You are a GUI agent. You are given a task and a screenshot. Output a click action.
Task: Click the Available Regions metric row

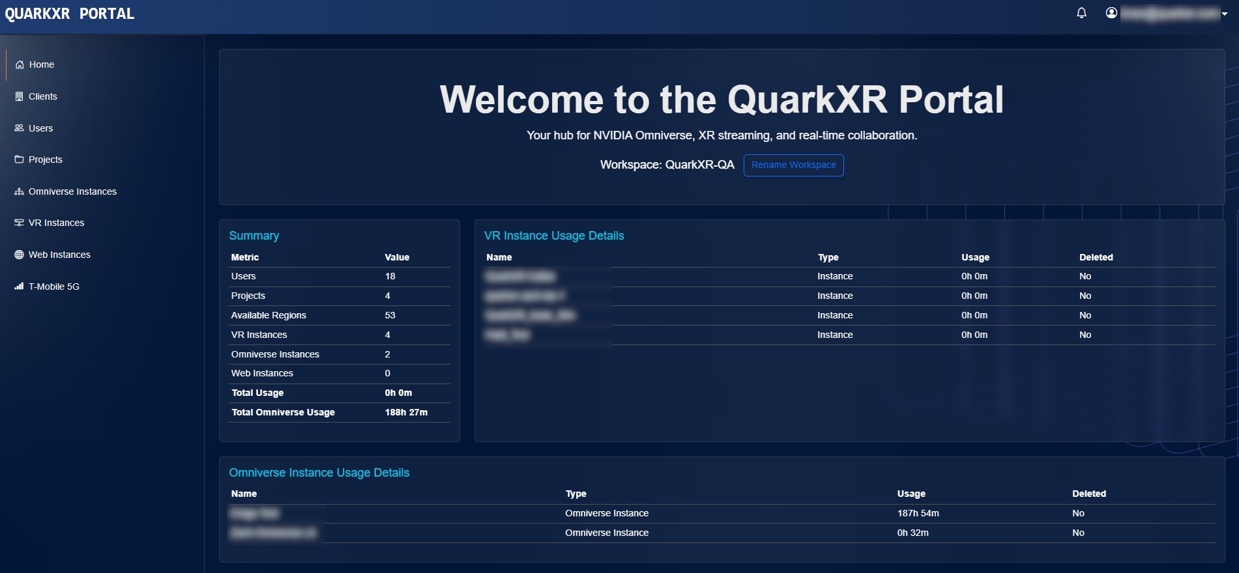[x=340, y=315]
